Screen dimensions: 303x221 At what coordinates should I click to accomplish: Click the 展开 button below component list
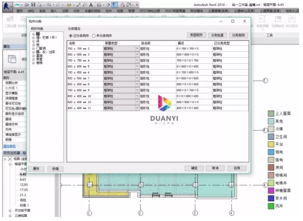(36, 169)
